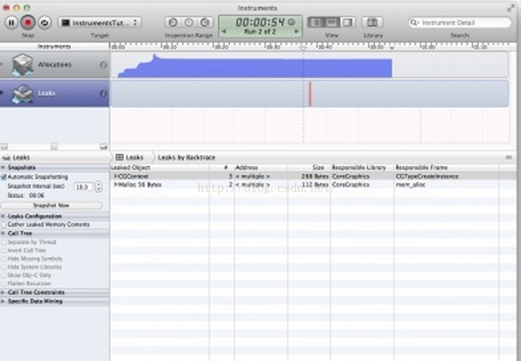This screenshot has width=521, height=361.
Task: Toggle bottom detail view pane button
Action: 332,23
